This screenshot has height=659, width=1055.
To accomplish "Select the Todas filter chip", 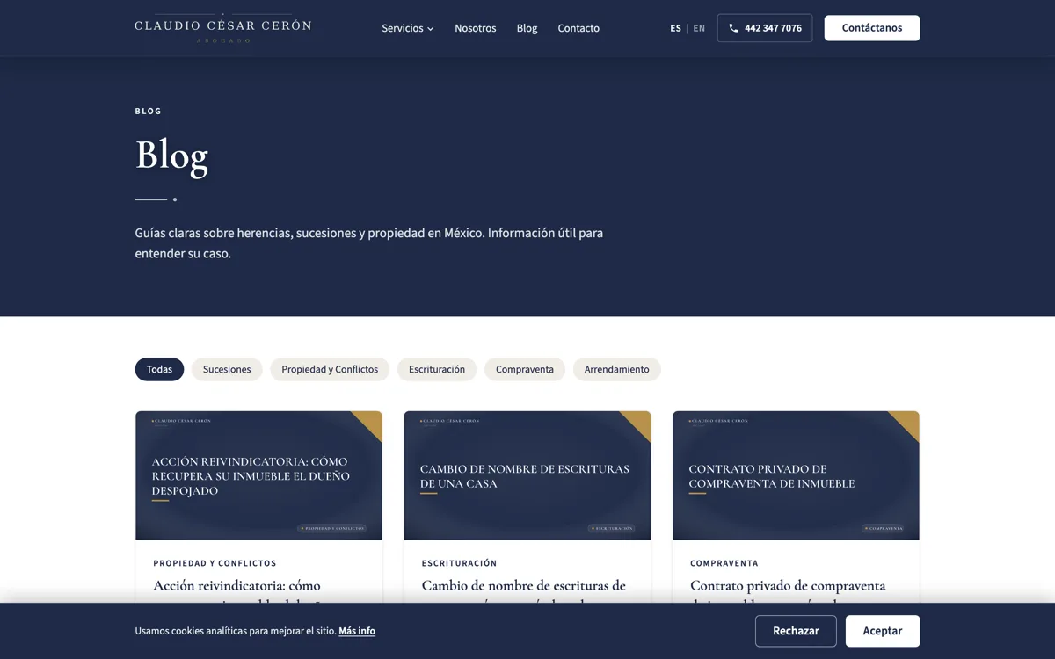I will tap(159, 369).
